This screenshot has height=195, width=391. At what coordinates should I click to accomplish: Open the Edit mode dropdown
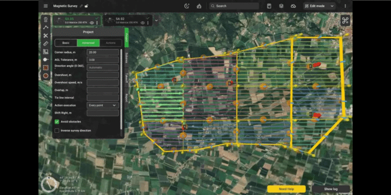tap(319, 6)
